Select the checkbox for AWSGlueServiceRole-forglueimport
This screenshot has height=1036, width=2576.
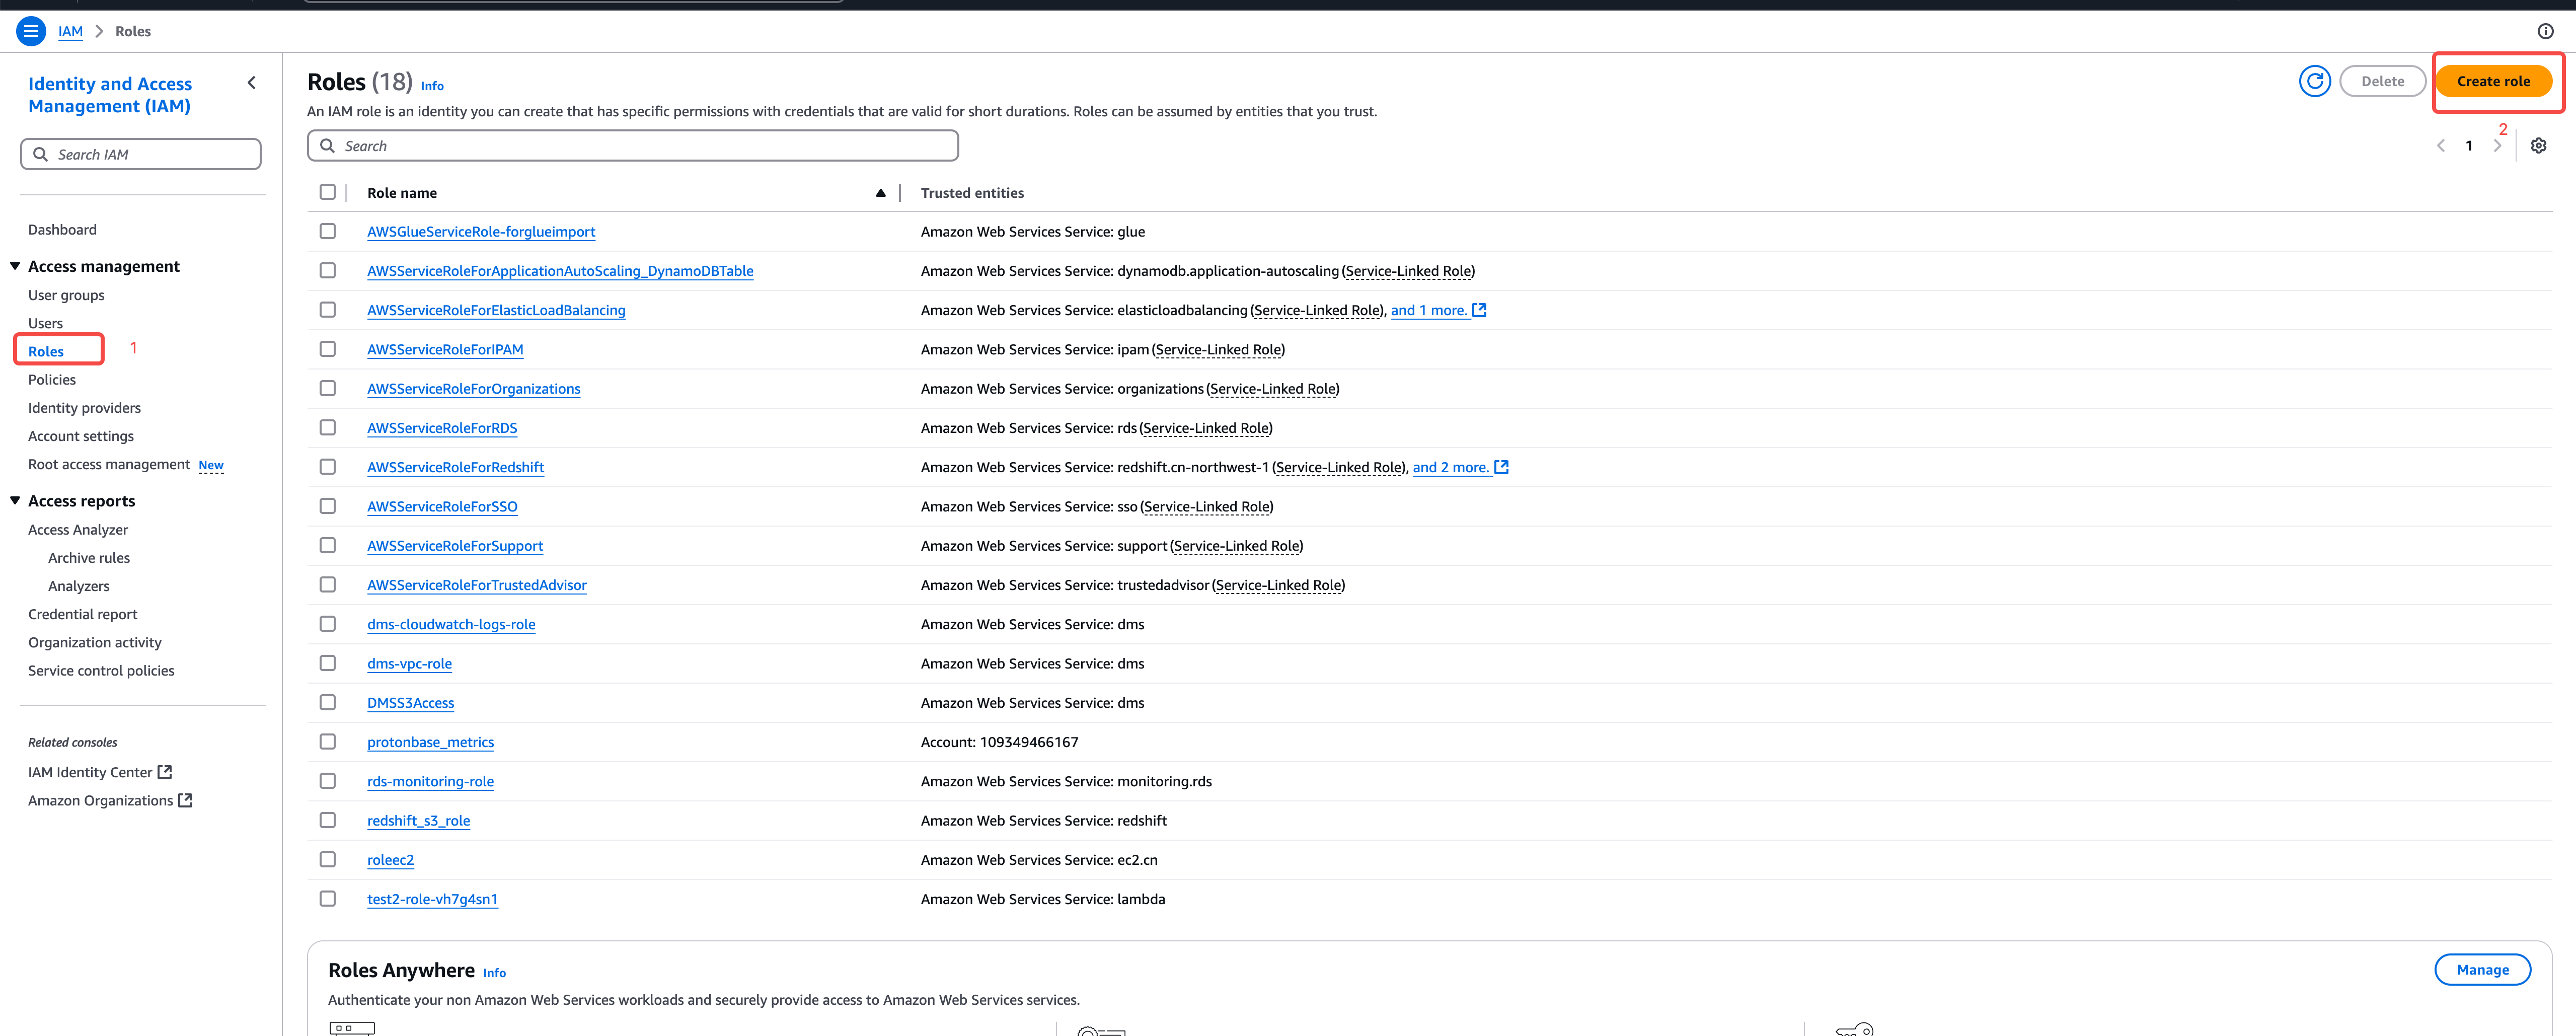[327, 231]
